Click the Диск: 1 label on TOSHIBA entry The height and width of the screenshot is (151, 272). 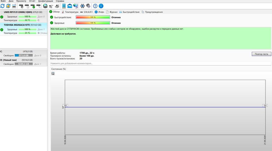click(x=41, y=29)
